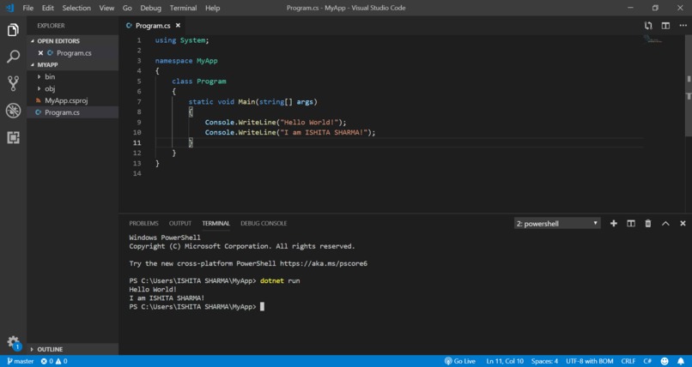The width and height of the screenshot is (692, 367).
Task: Click the Visual Studio Code logo icon
Action: point(10,8)
